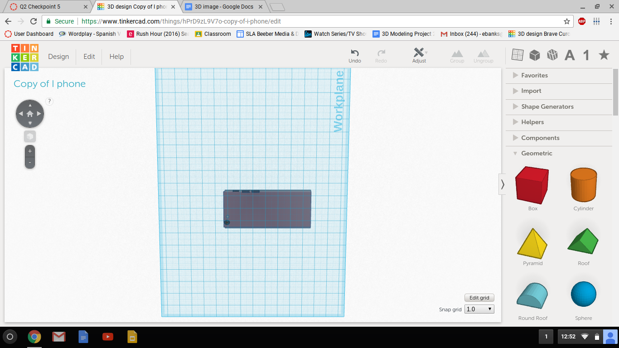Click the home view navigation button
The image size is (619, 348).
30,114
